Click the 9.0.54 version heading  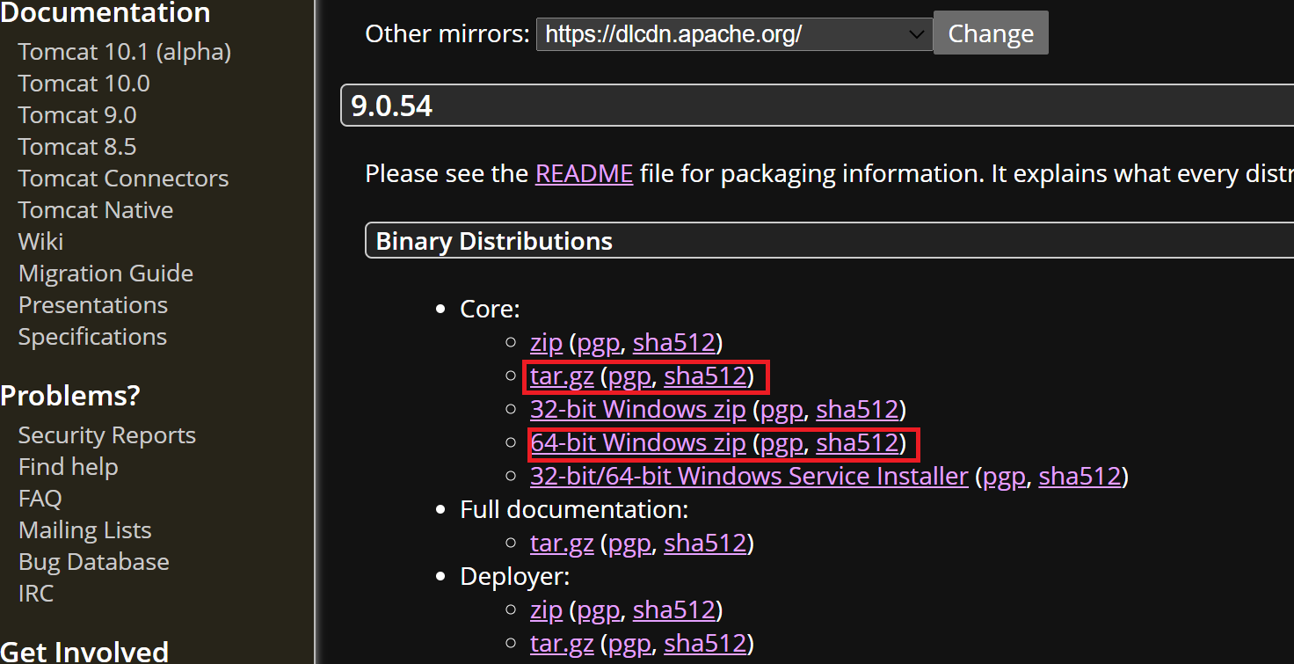(391, 106)
